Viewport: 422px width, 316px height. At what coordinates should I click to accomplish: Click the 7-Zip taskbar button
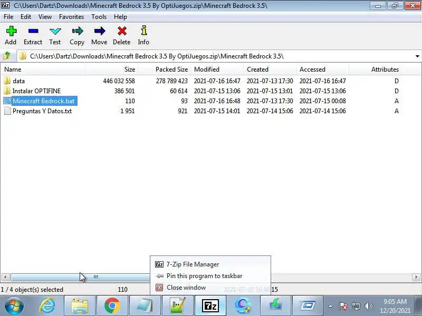pyautogui.click(x=210, y=306)
